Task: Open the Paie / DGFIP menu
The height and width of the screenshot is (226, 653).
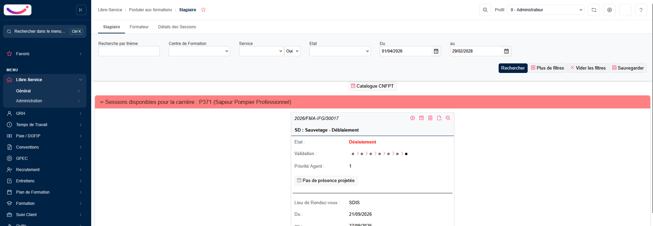Action: [45, 136]
